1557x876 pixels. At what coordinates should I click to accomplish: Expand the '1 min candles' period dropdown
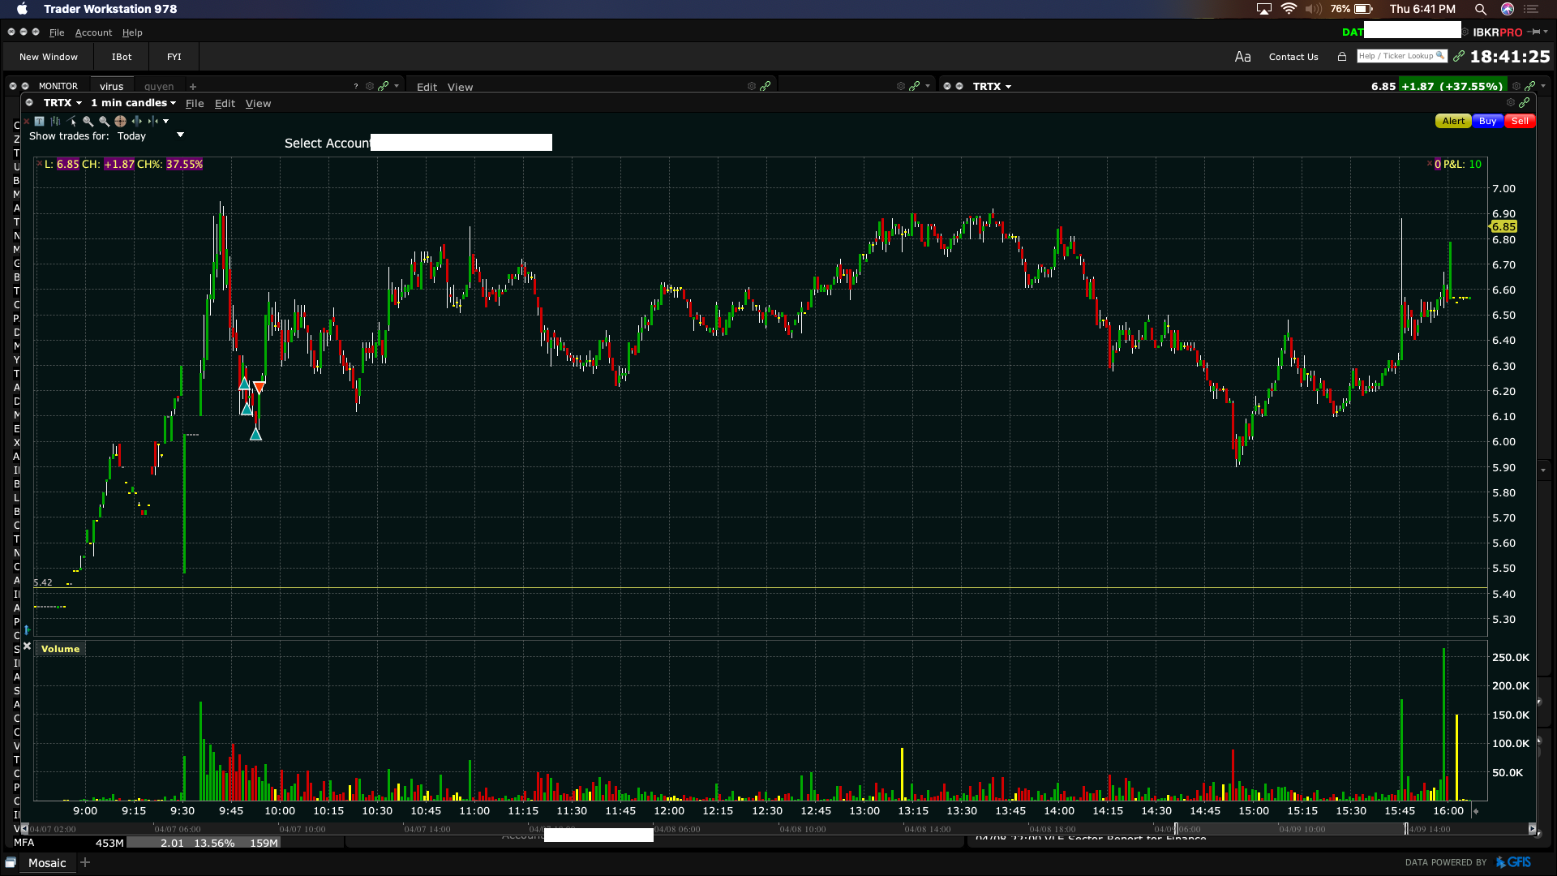point(133,103)
